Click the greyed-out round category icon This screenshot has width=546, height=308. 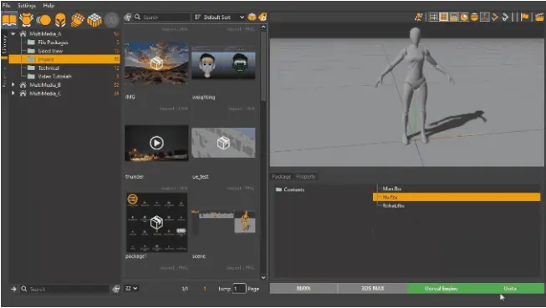pos(111,20)
